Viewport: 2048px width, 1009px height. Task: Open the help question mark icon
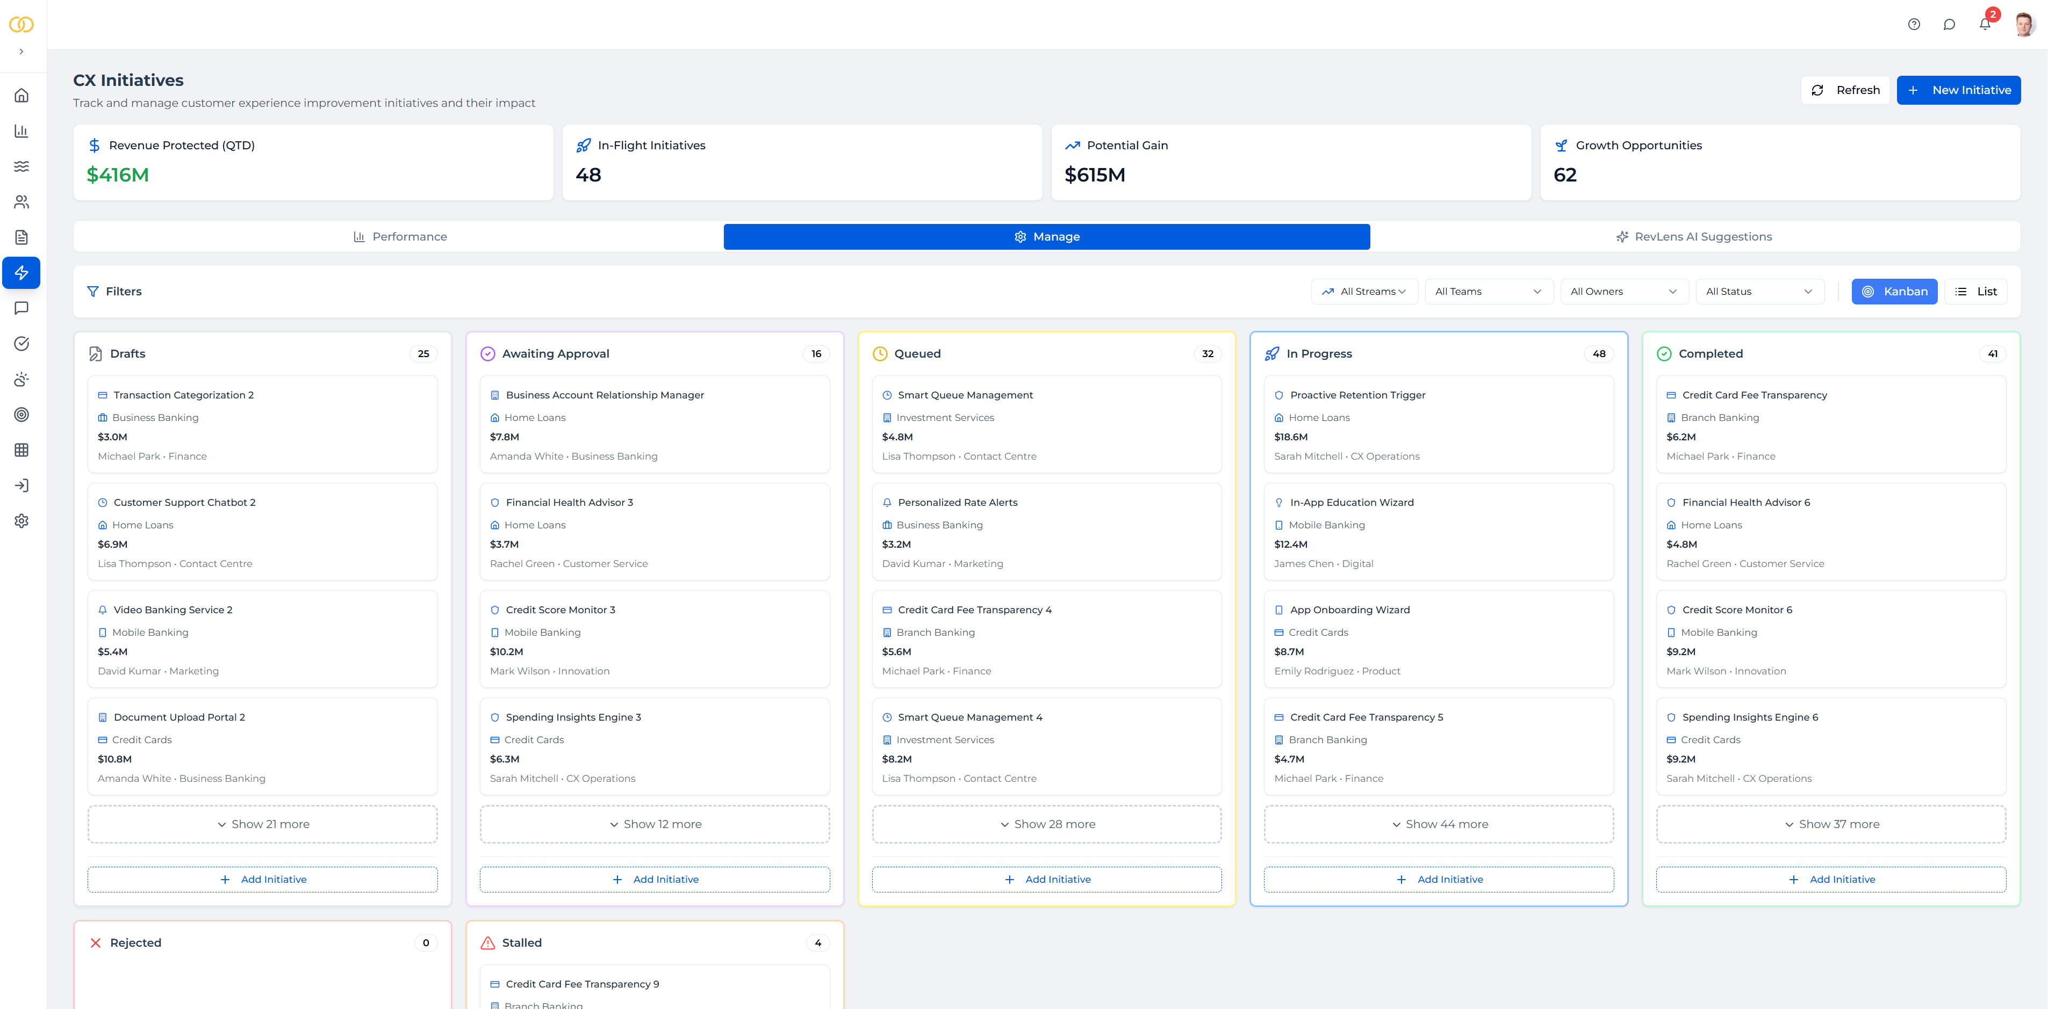(1914, 24)
